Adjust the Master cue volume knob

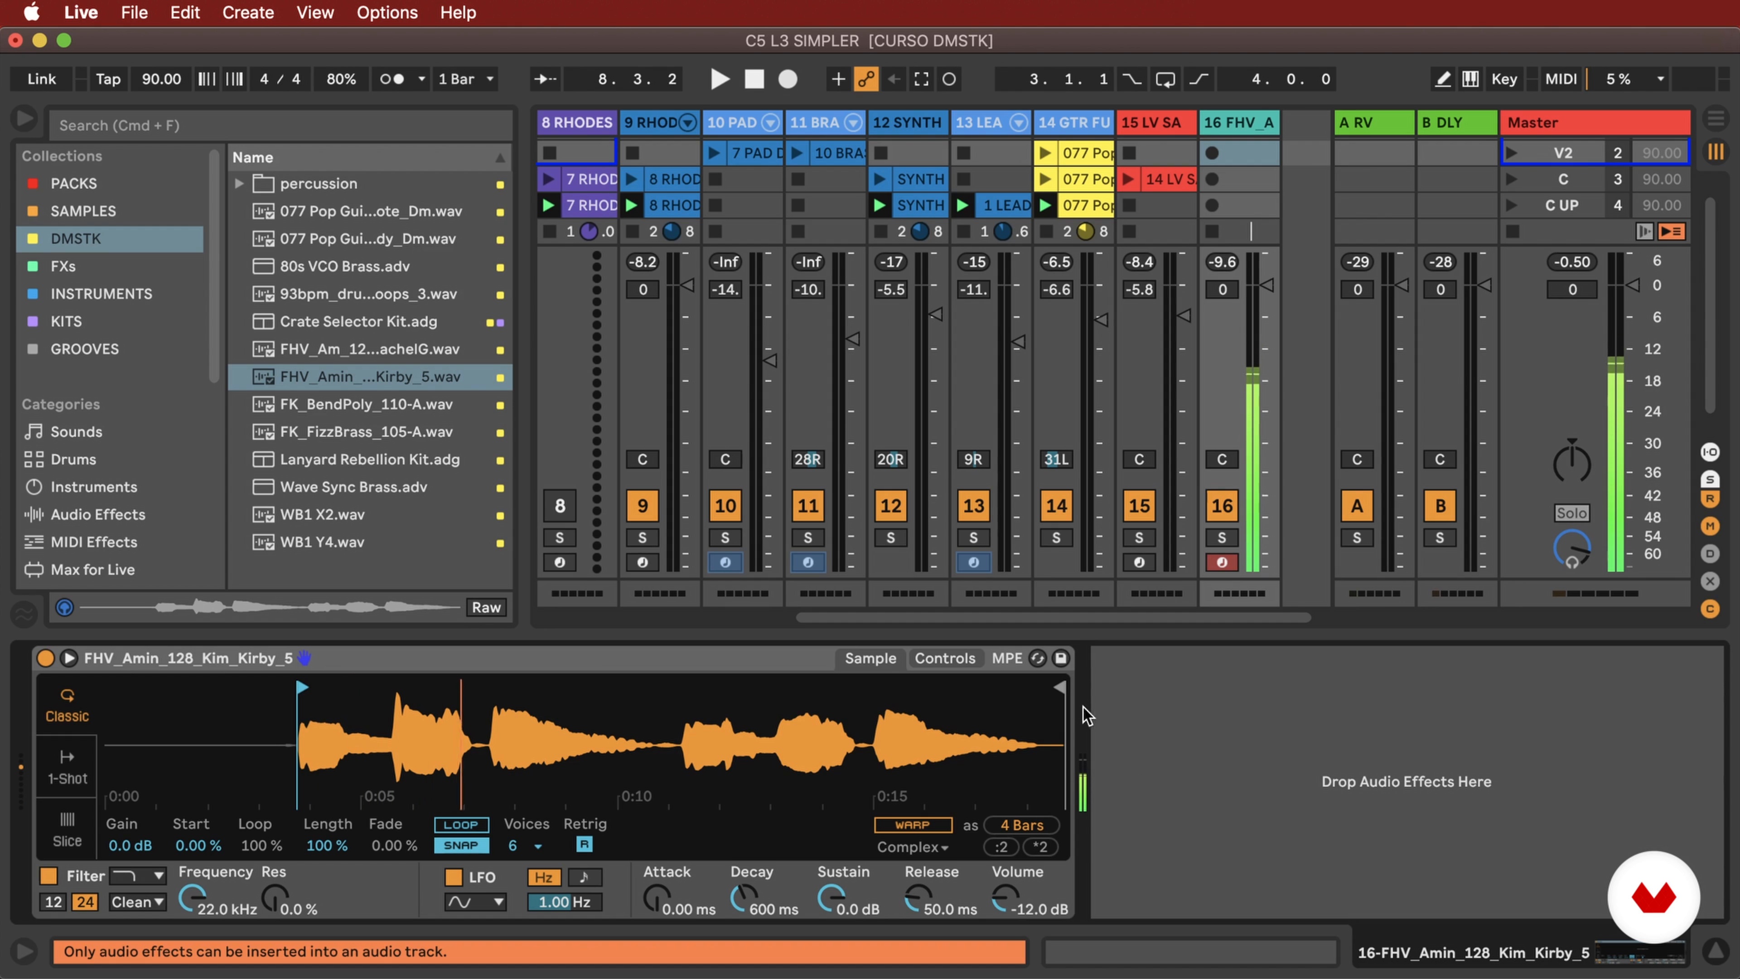[1571, 548]
